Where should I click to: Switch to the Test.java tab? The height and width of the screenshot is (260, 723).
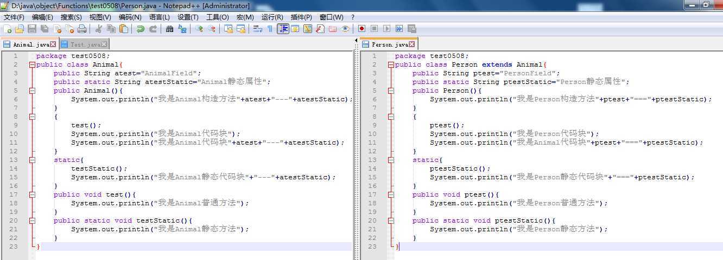[84, 44]
